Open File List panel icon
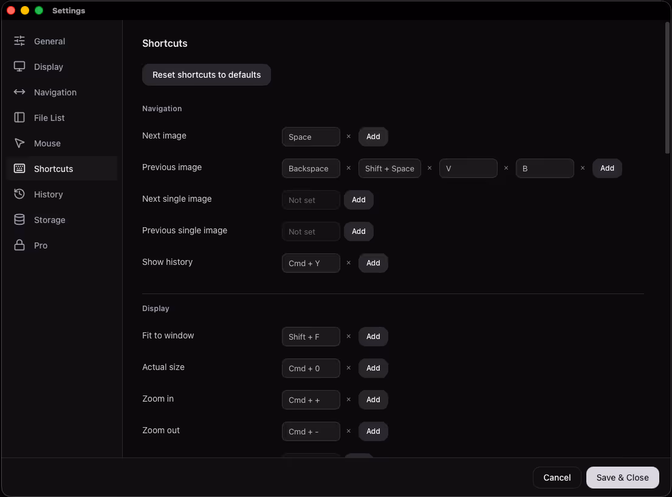The height and width of the screenshot is (497, 672). [19, 117]
